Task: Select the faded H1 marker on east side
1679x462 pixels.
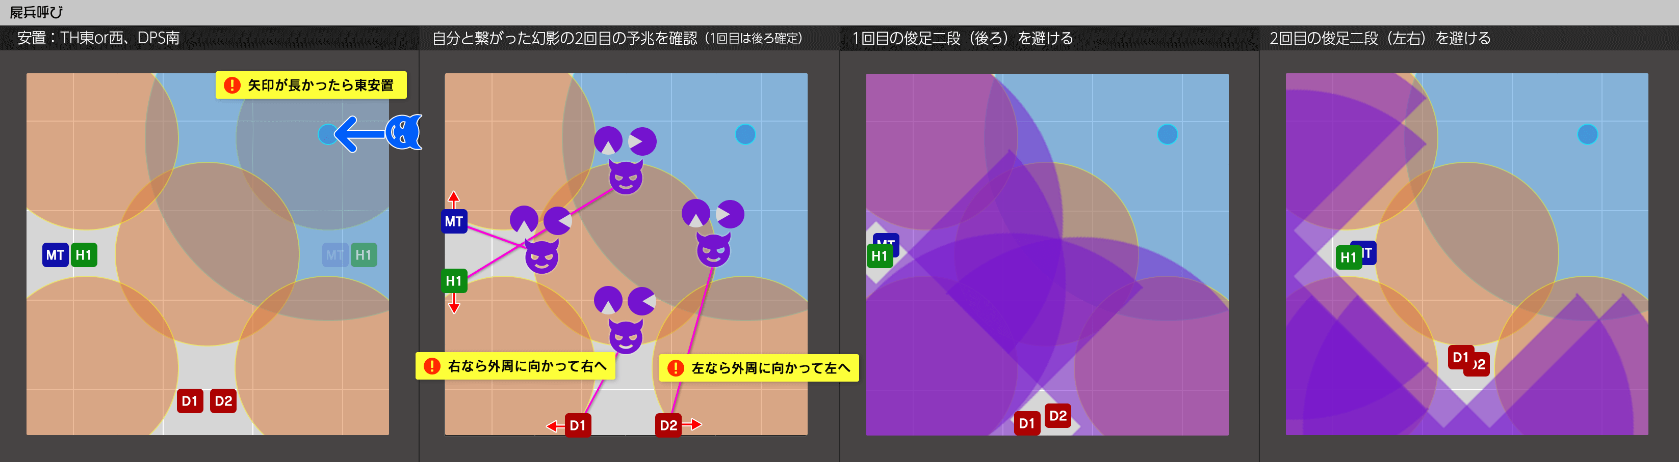Action: [x=364, y=255]
